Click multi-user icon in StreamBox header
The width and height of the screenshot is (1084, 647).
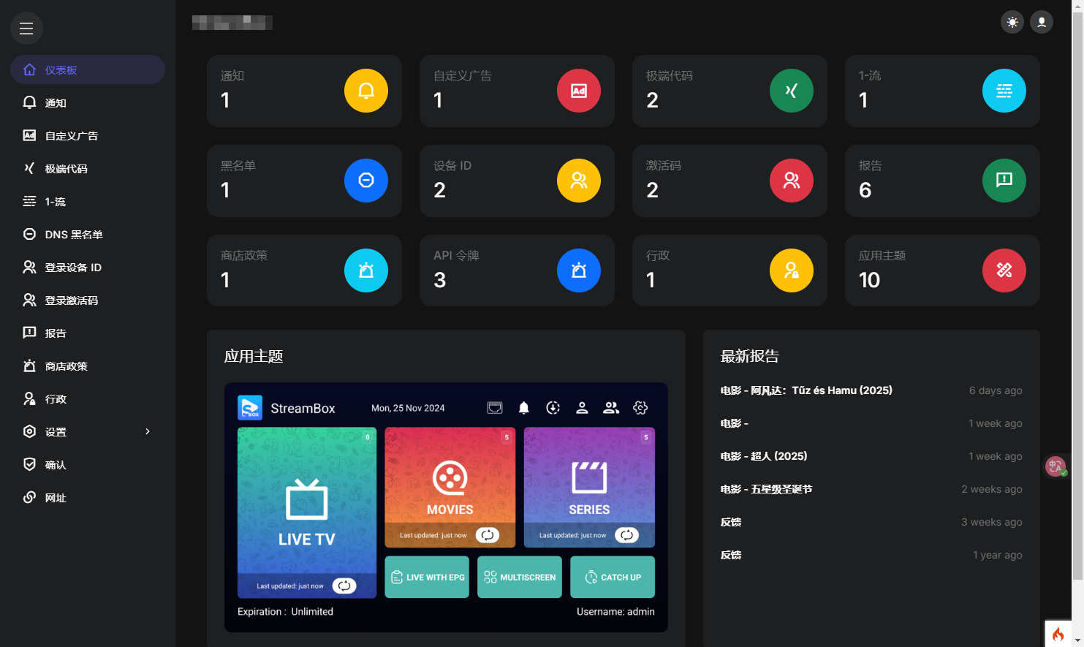coord(611,408)
